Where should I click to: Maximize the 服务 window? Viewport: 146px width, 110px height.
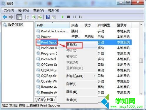[128, 2]
